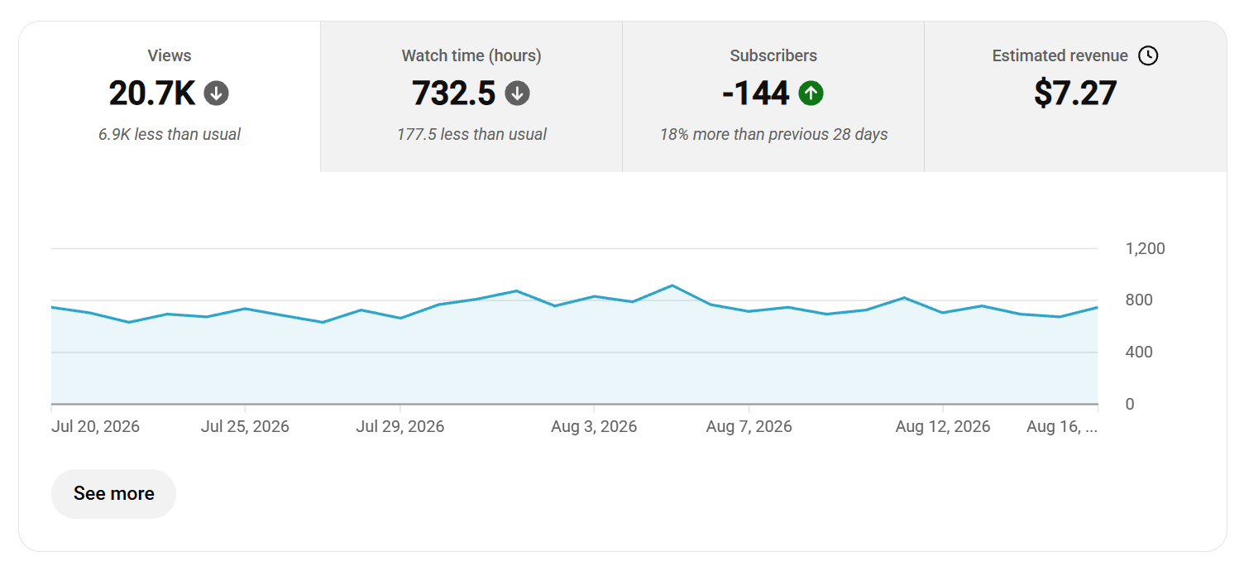
Task: Click the Aug 12, 2026 date label
Action: click(x=943, y=427)
